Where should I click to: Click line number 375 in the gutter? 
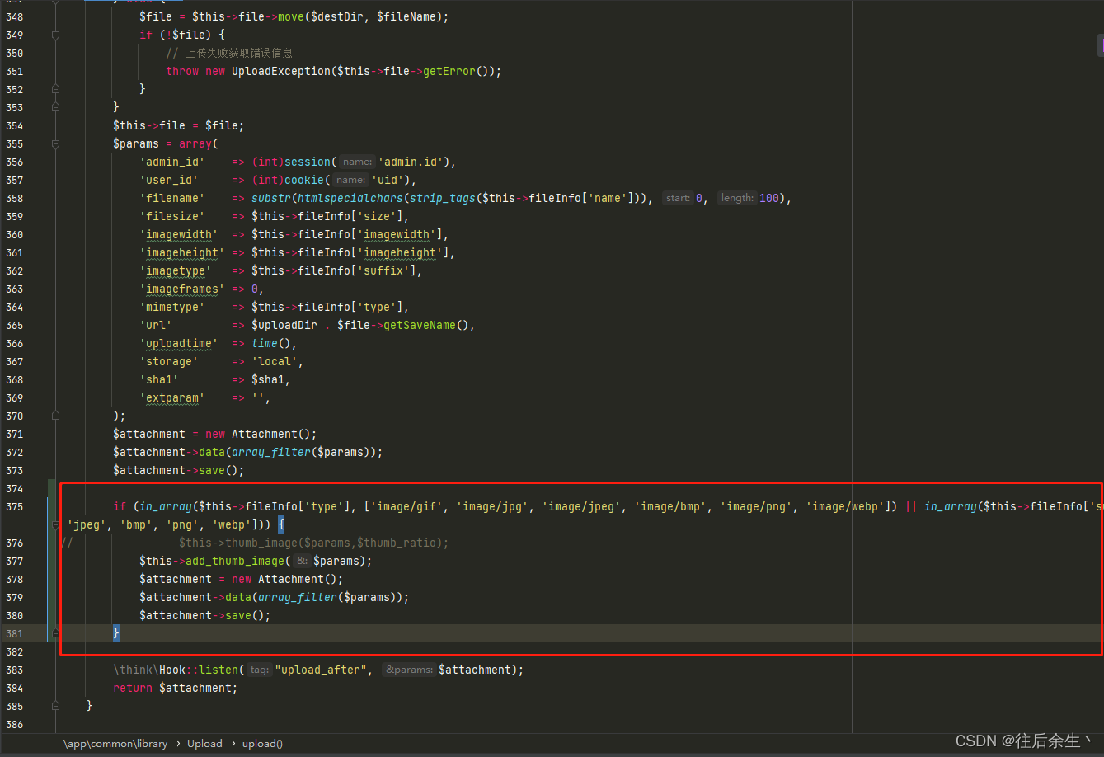click(14, 506)
